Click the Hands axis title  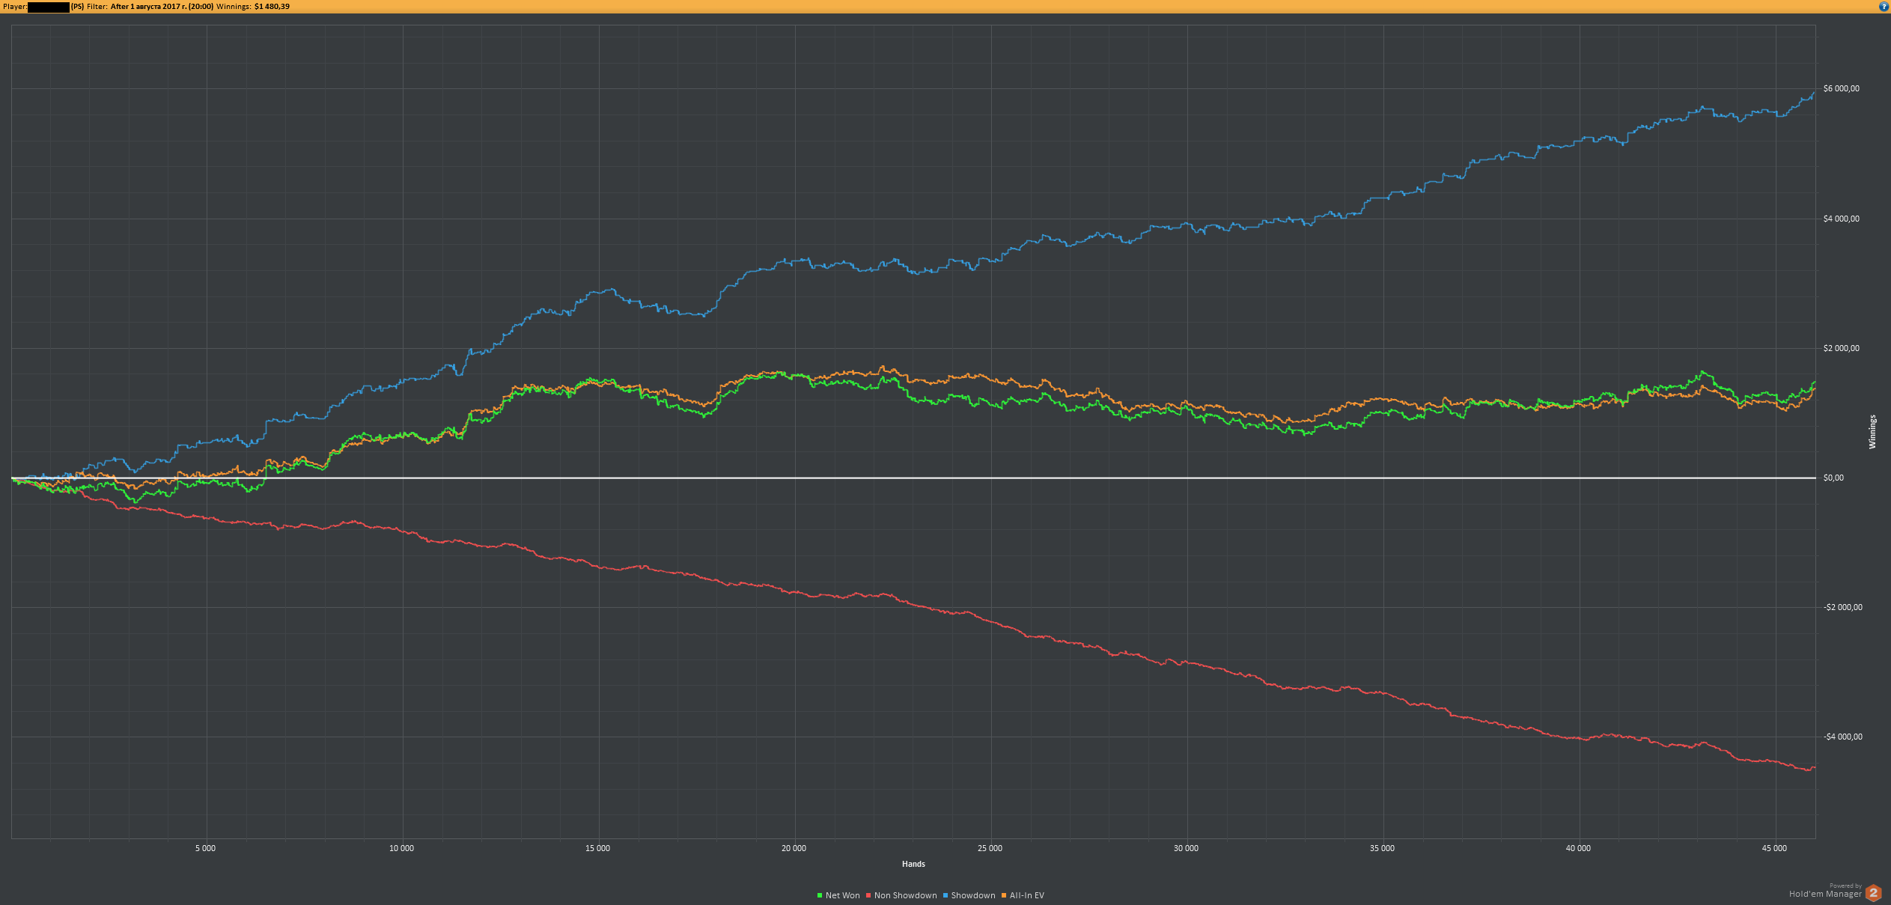coord(913,864)
